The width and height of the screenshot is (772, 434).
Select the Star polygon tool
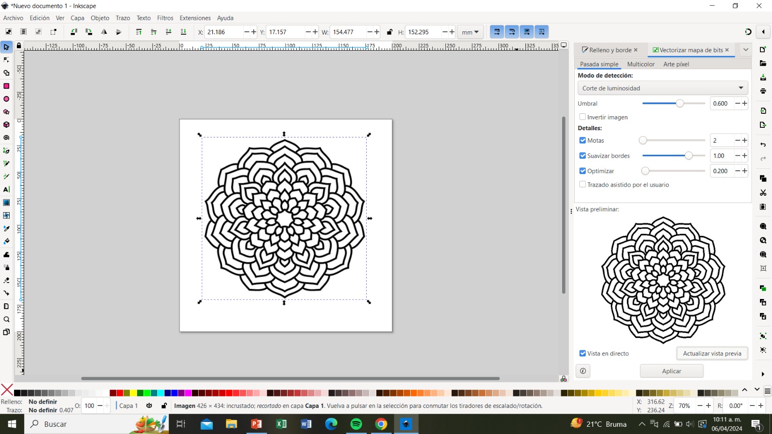coord(6,112)
